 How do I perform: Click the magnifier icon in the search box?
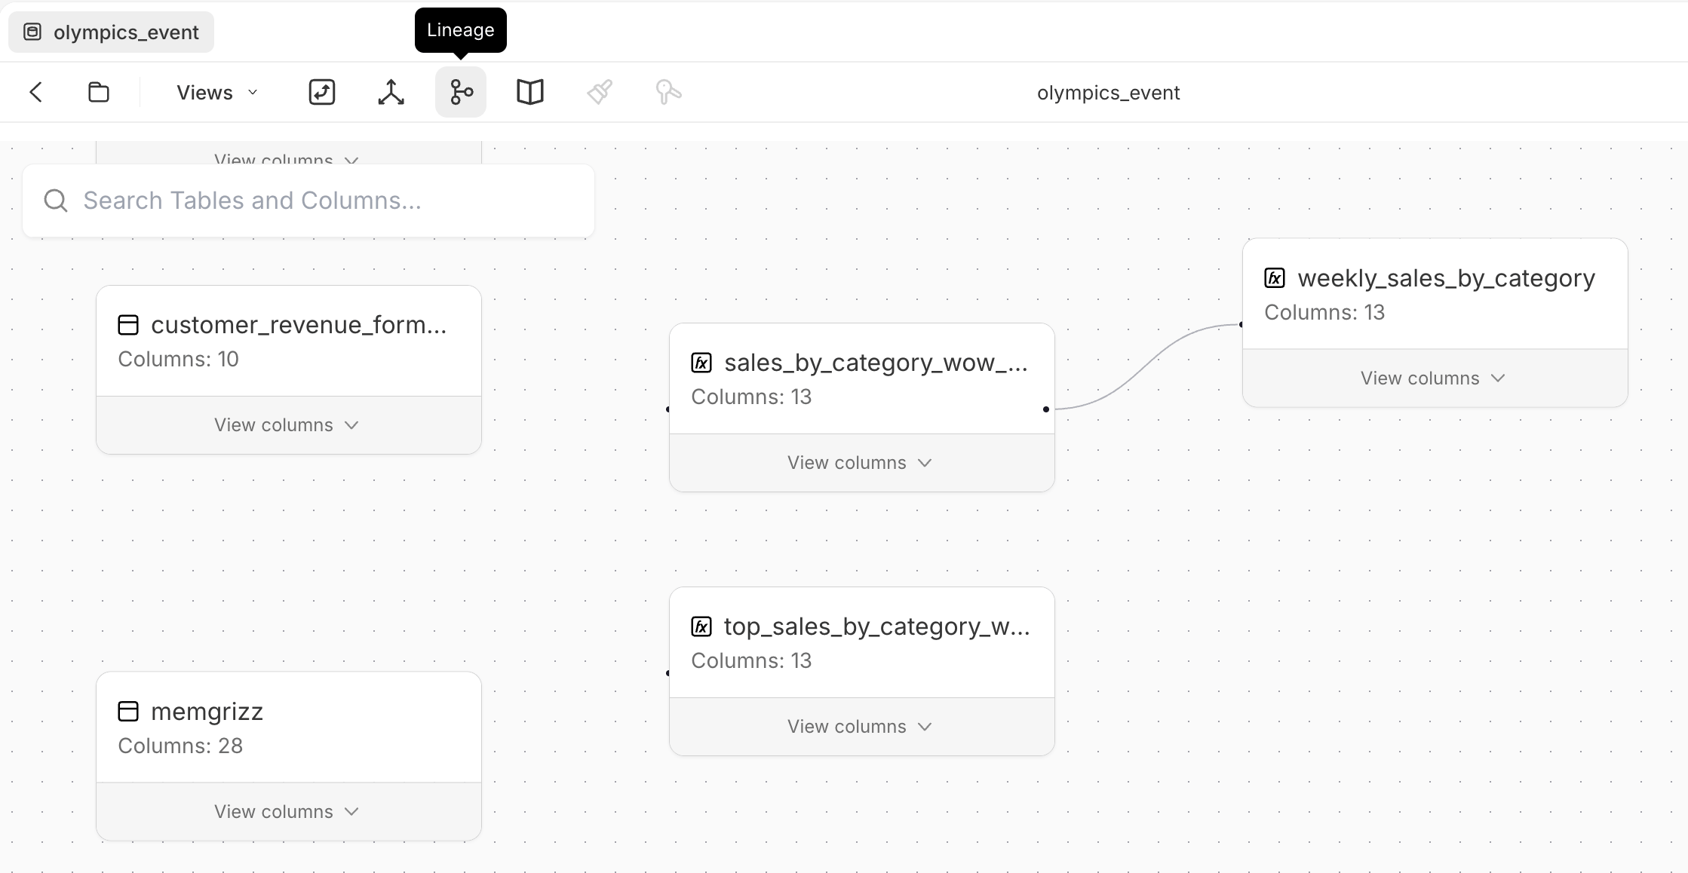(56, 201)
